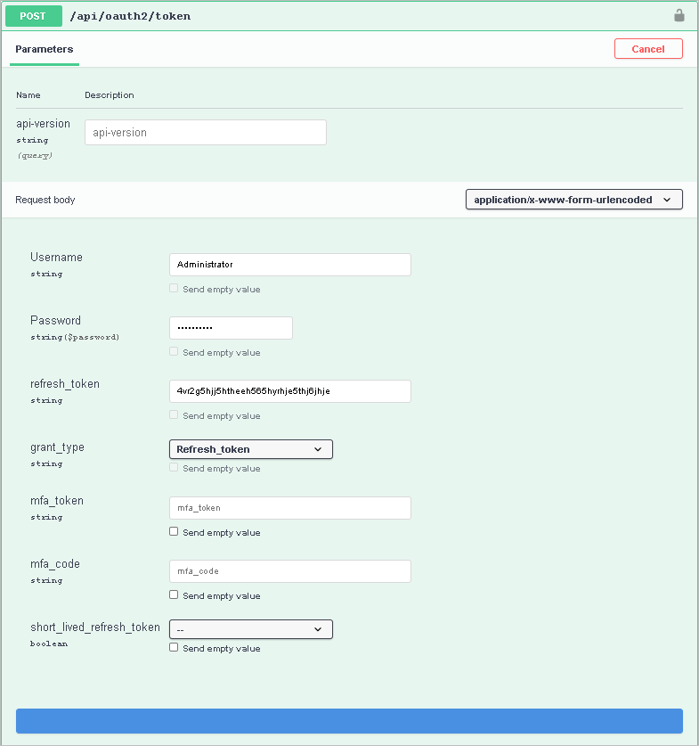Click the refresh_token input field

tap(290, 391)
